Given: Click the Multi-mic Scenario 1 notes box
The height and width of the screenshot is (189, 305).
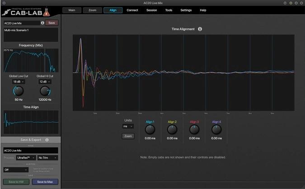Looking at the screenshot, I should tap(31, 35).
